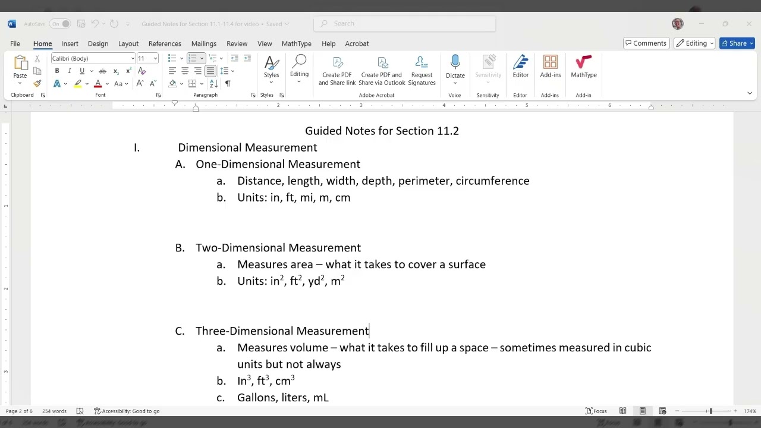Open the Change Case dropdown
The image size is (761, 428).
(121, 84)
